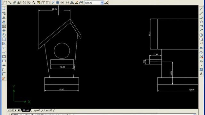The image size is (205, 115).
Task: Click the Dimension Edit icon
Action: (x=67, y=3)
